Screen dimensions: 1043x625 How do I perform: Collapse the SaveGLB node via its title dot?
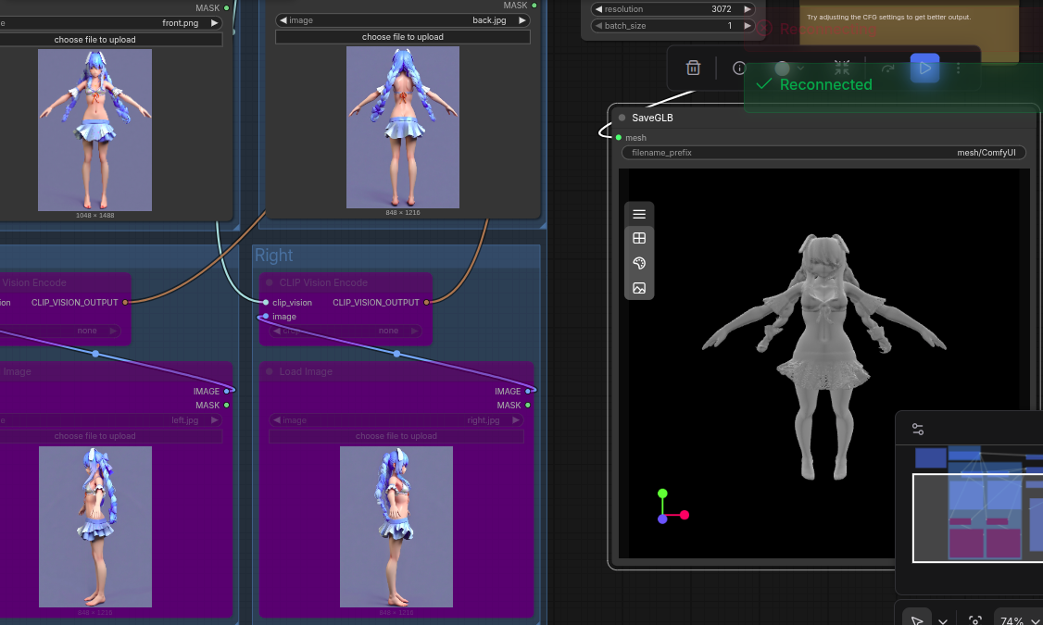click(x=622, y=118)
